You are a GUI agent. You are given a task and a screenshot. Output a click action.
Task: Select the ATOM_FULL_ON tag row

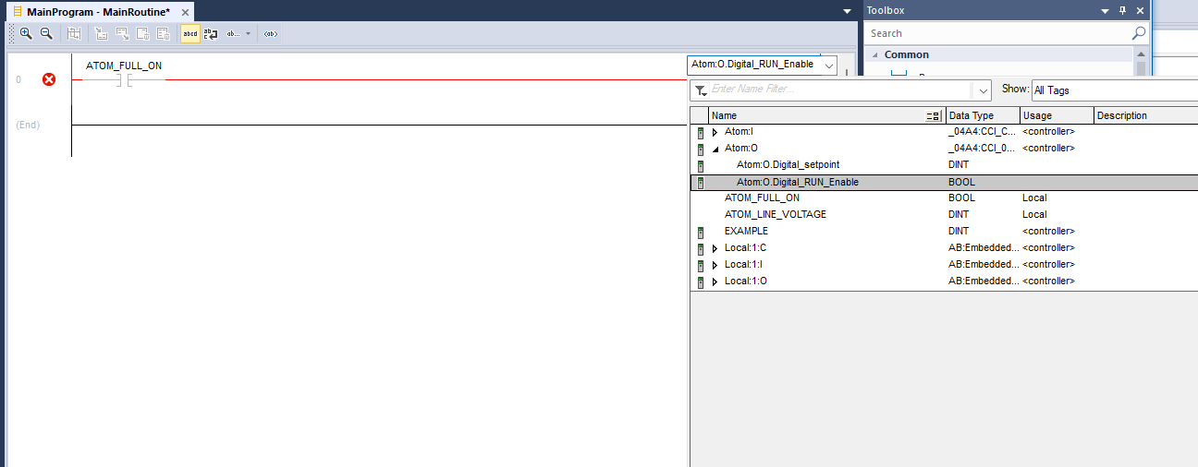pyautogui.click(x=762, y=198)
